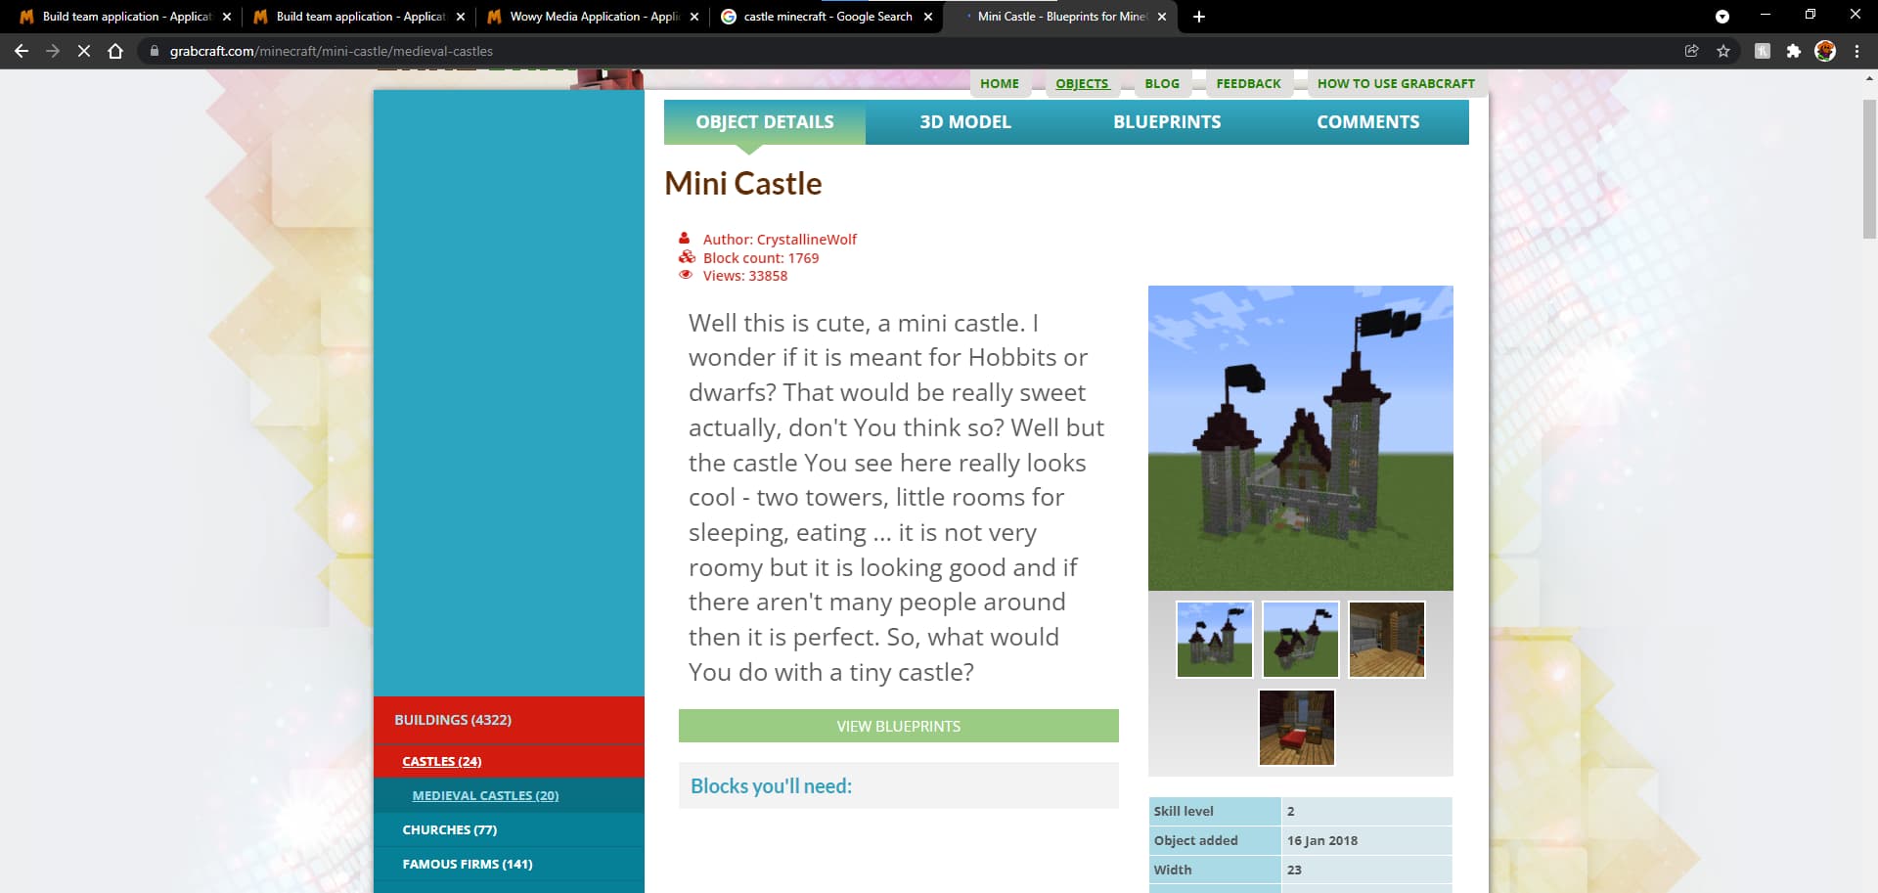
Task: Bookmark this page with star icon
Action: click(x=1723, y=51)
